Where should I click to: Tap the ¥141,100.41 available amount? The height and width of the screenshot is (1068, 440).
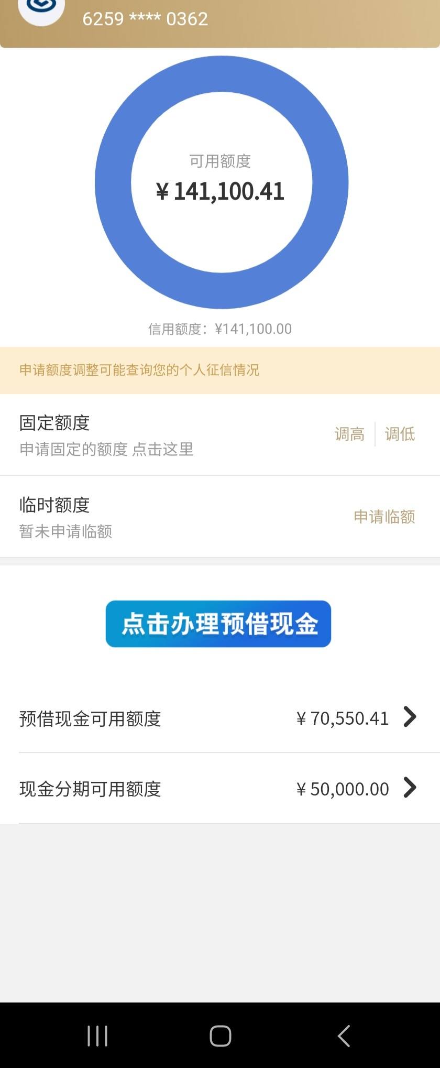pyautogui.click(x=220, y=191)
